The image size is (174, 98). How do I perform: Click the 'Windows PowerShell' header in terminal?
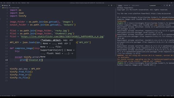click(x=125, y=8)
